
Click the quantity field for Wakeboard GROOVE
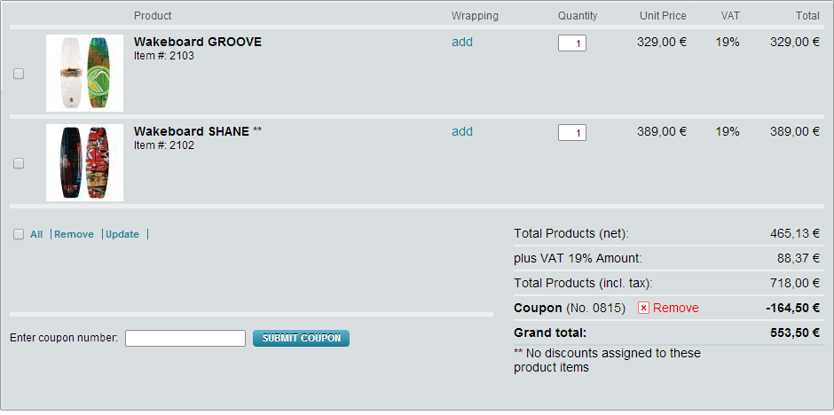[x=571, y=43]
